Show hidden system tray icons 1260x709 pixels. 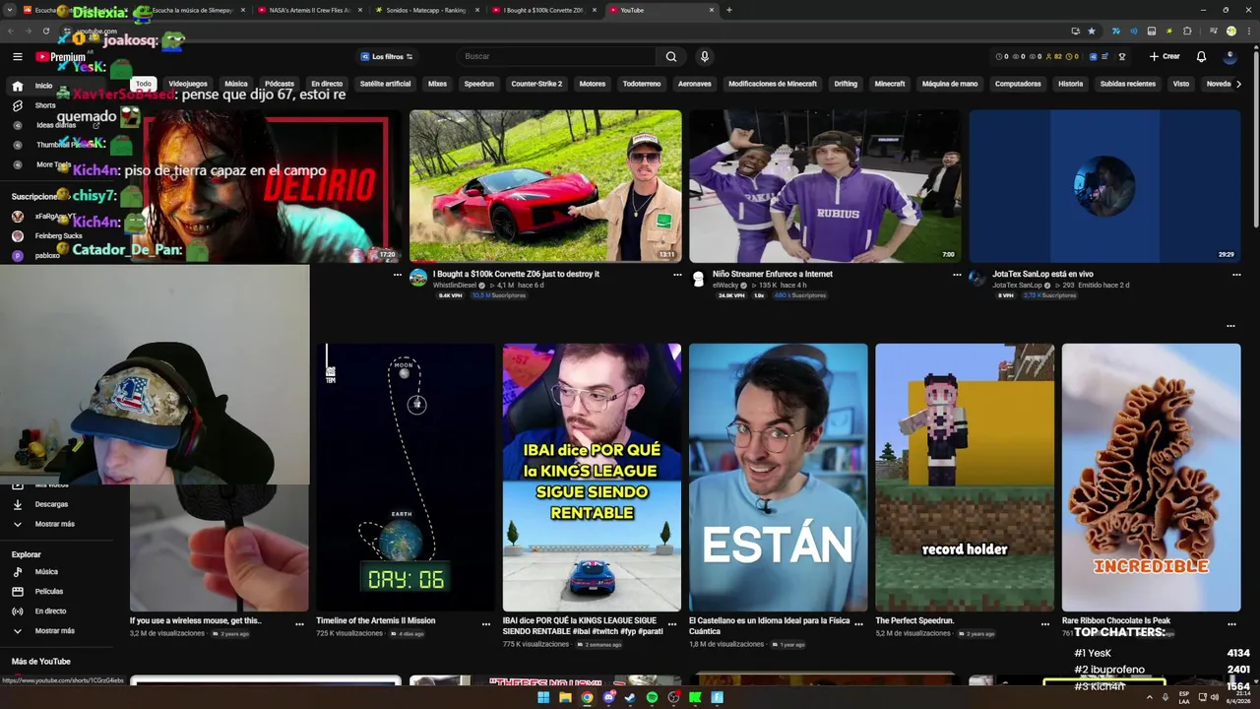coord(1149,697)
